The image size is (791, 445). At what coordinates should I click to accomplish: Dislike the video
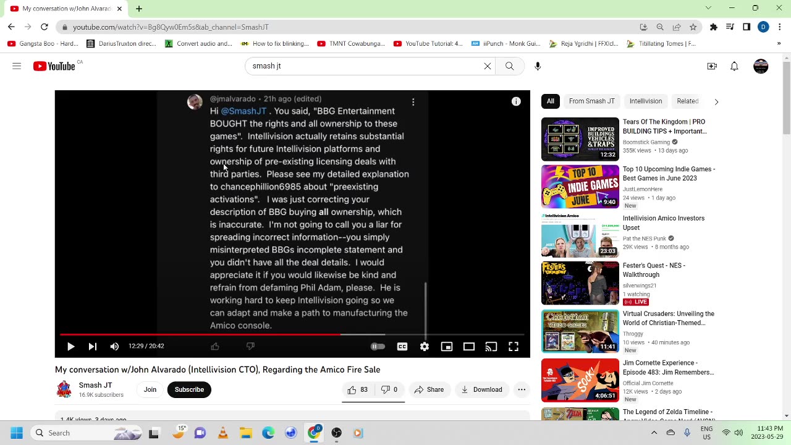pyautogui.click(x=389, y=389)
